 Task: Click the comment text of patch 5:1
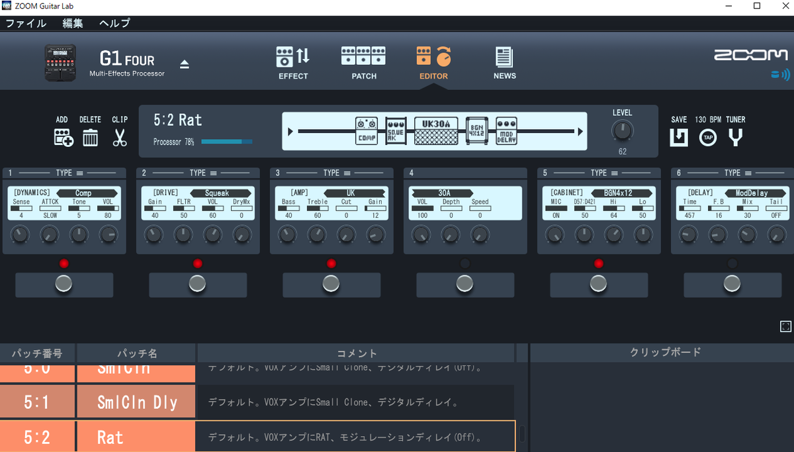click(333, 402)
